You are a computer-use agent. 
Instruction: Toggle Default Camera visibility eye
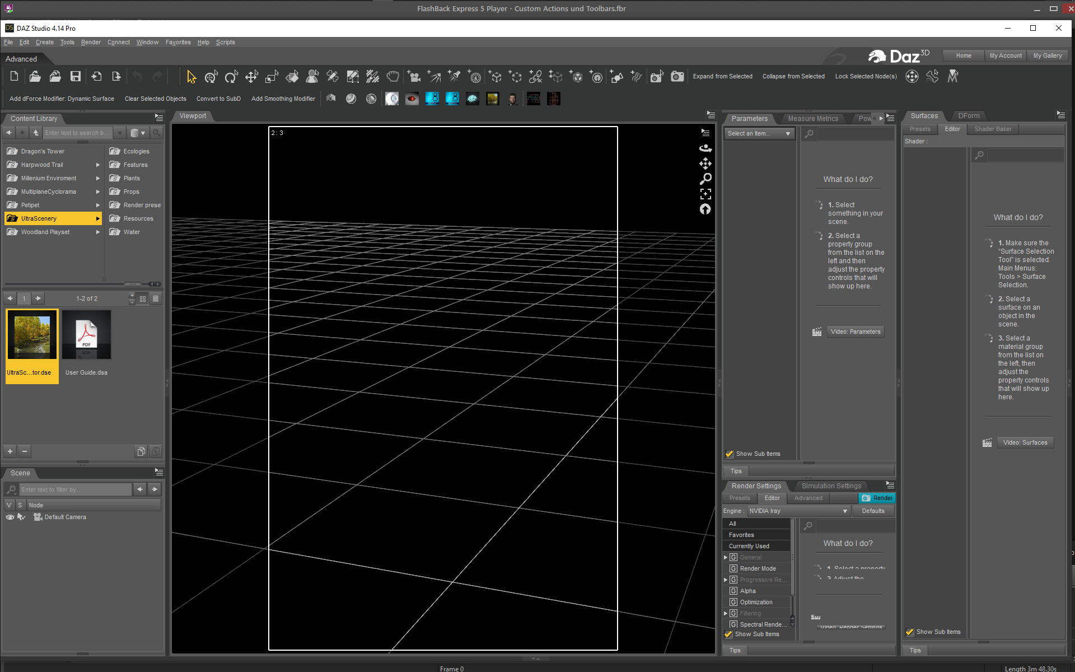(x=10, y=517)
